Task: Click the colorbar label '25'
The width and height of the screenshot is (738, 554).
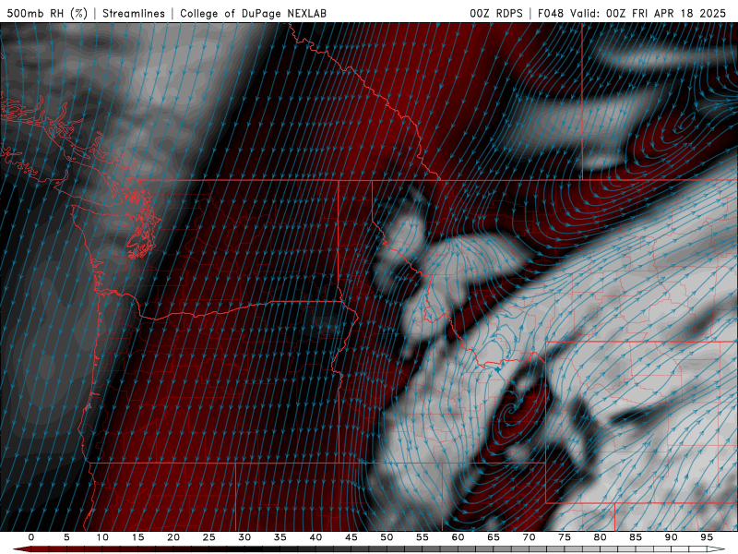Action: 209,537
